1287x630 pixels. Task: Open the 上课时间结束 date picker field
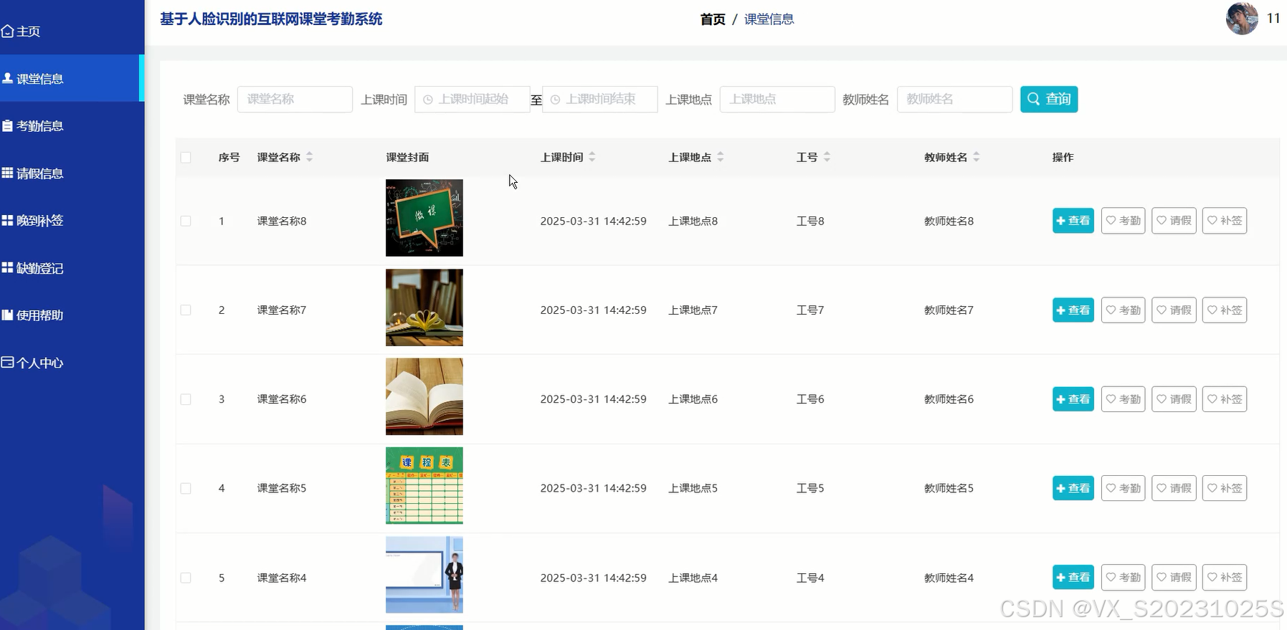tap(599, 100)
